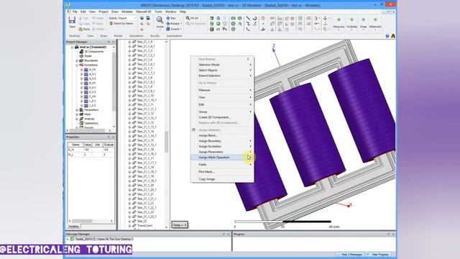The height and width of the screenshot is (259, 460).
Task: Choose Copy Image in context menu
Action: (222, 179)
